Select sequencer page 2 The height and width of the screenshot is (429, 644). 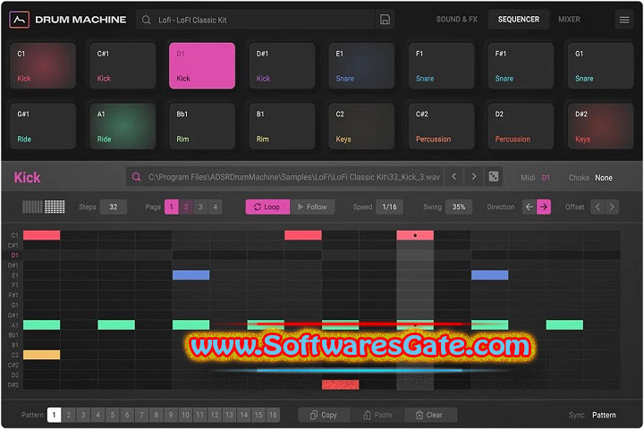pos(186,207)
